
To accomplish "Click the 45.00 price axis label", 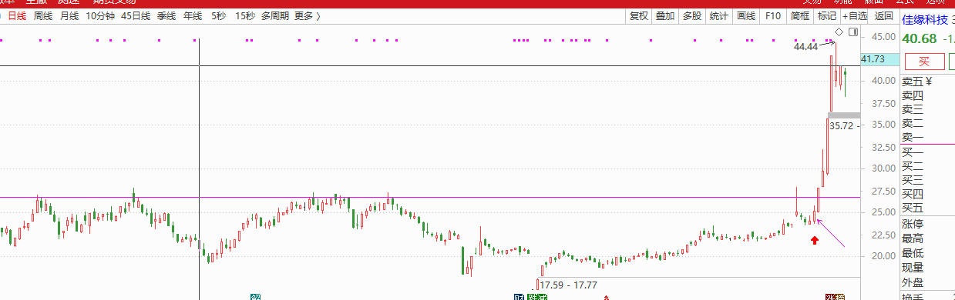I will pos(883,37).
